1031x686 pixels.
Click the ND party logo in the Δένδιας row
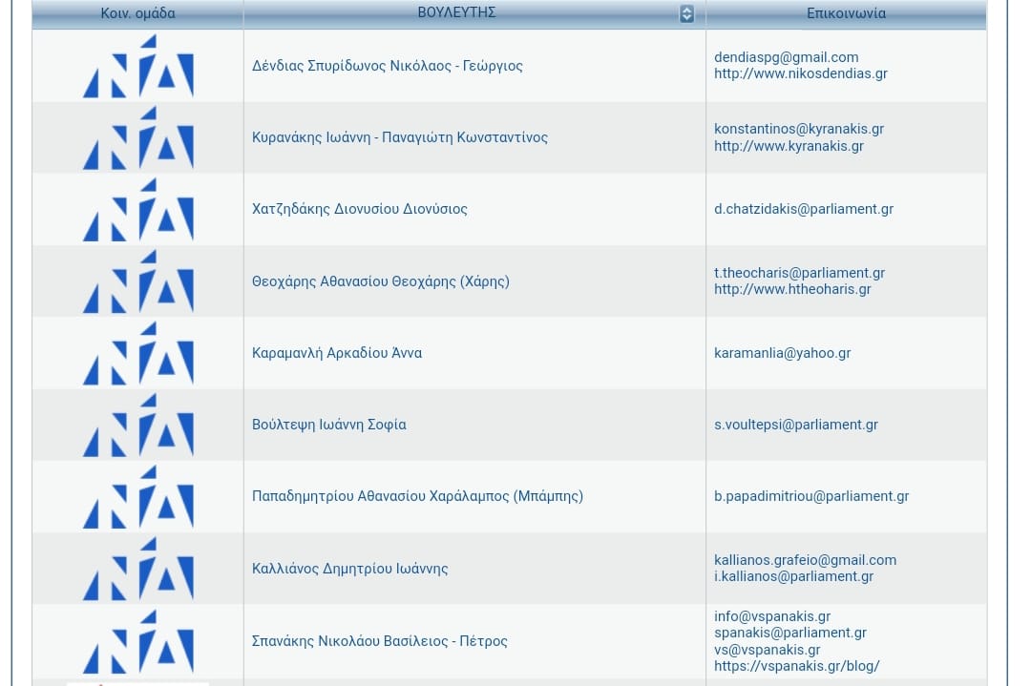pos(138,66)
